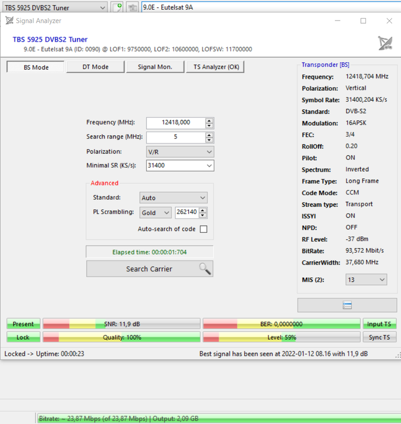Click the Quality 100% meter bar
Screen dimensions: 401x424
(121, 337)
